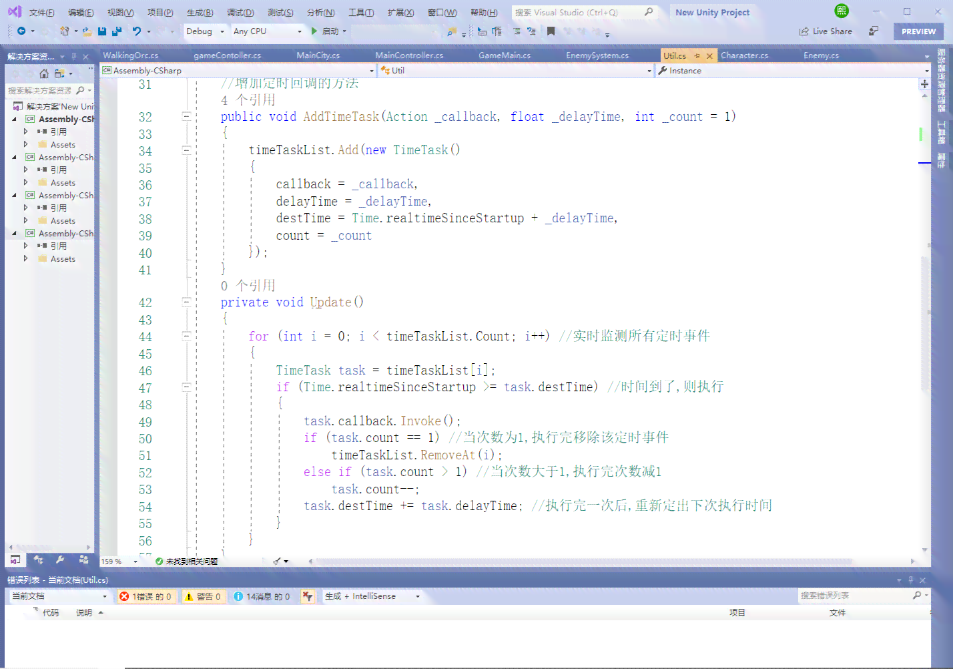Click the feedback icon next to Live Share
The width and height of the screenshot is (953, 669).
point(873,31)
